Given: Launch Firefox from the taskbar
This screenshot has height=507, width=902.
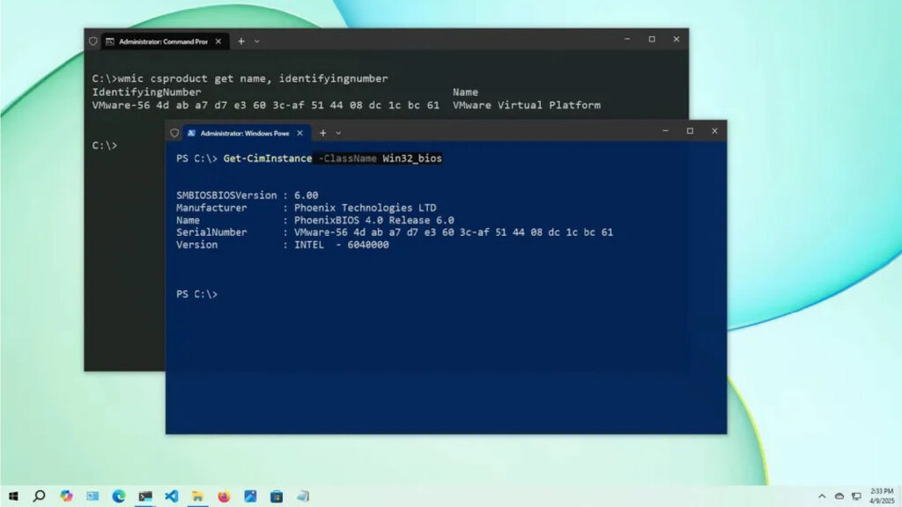Looking at the screenshot, I should point(224,496).
